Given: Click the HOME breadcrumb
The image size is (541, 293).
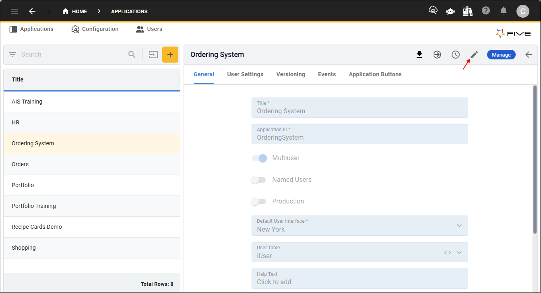Looking at the screenshot, I should tap(75, 11).
